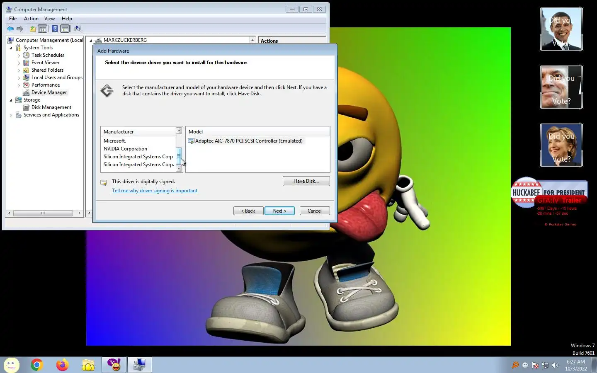597x373 pixels.
Task: Open the Help menu
Action: coord(67,19)
